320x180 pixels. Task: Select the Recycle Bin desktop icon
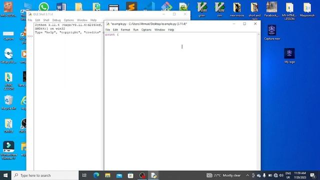coord(8,102)
